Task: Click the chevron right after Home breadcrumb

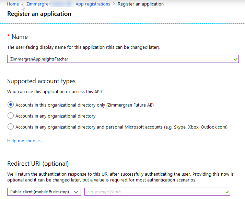Action: 23,4
